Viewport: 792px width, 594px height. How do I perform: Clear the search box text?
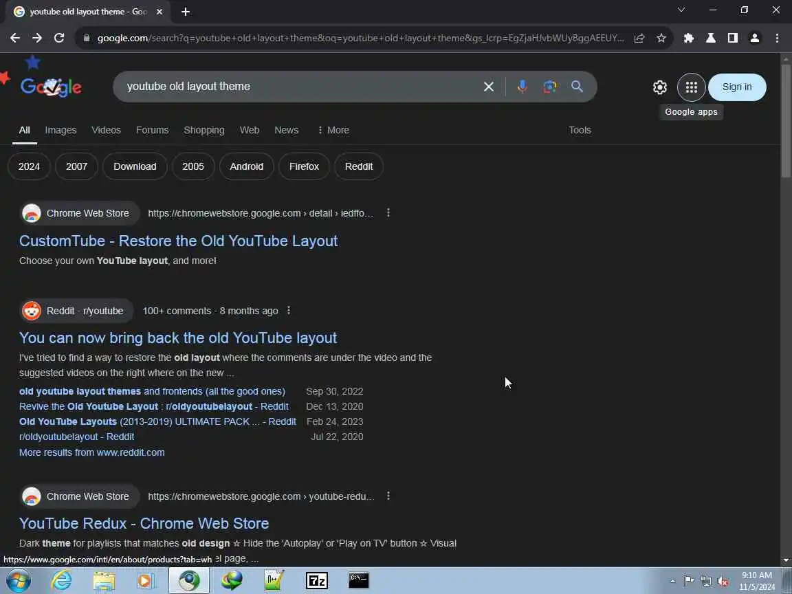(488, 87)
